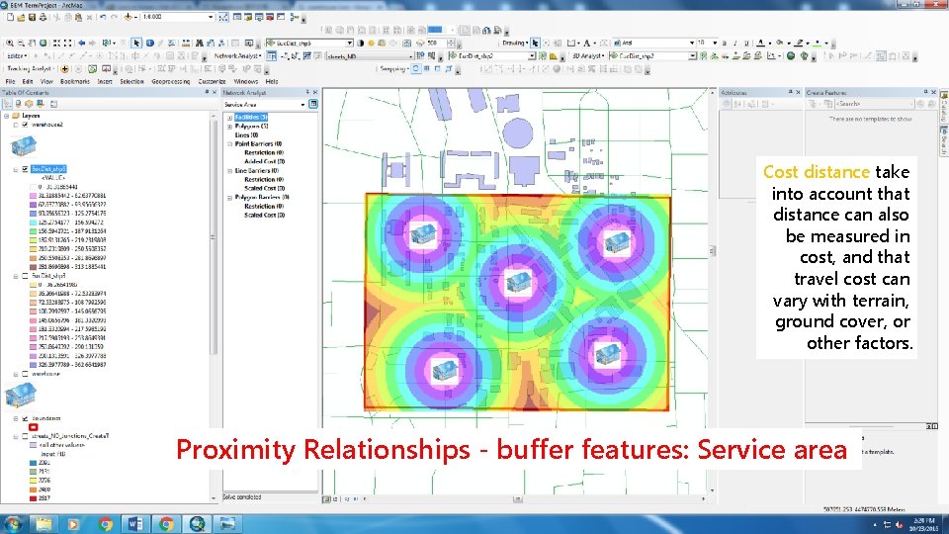The height and width of the screenshot is (534, 949).
Task: Open the Service Area layer dropdown
Action: (x=302, y=104)
